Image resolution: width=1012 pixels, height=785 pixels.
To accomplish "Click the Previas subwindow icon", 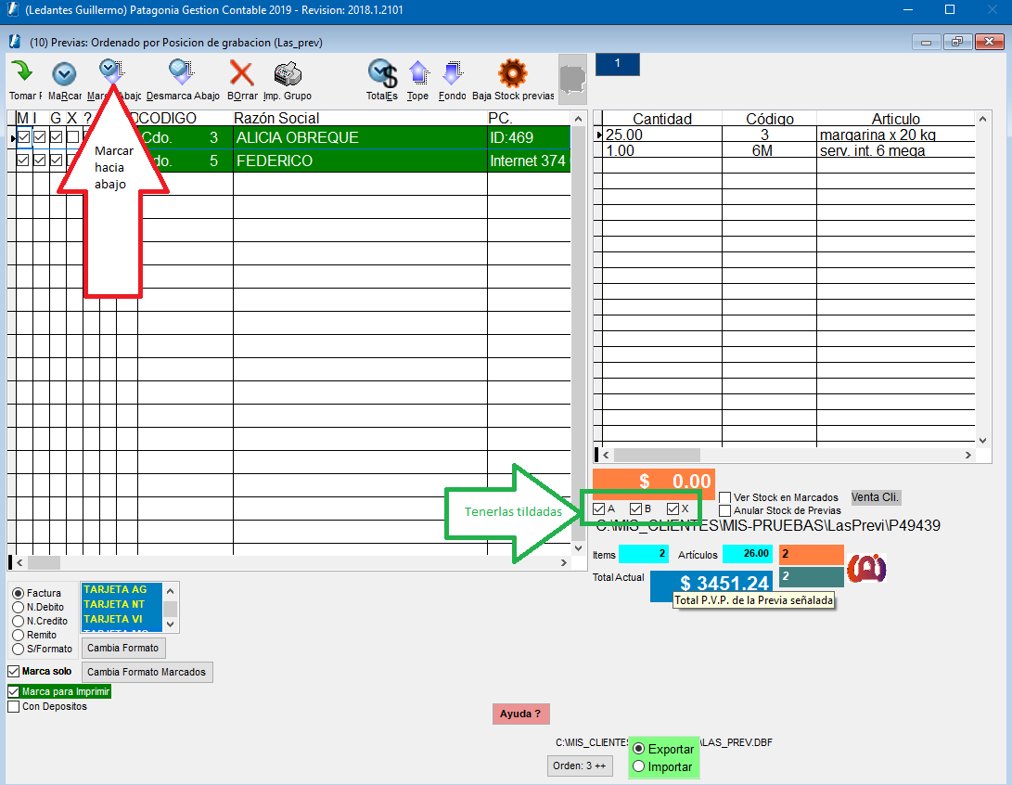I will (x=15, y=42).
